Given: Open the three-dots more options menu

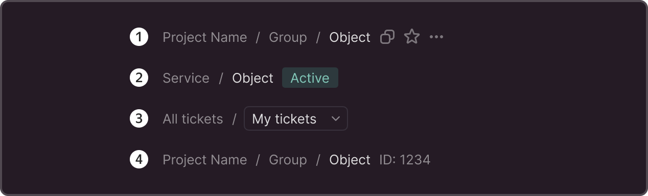Looking at the screenshot, I should tap(436, 37).
